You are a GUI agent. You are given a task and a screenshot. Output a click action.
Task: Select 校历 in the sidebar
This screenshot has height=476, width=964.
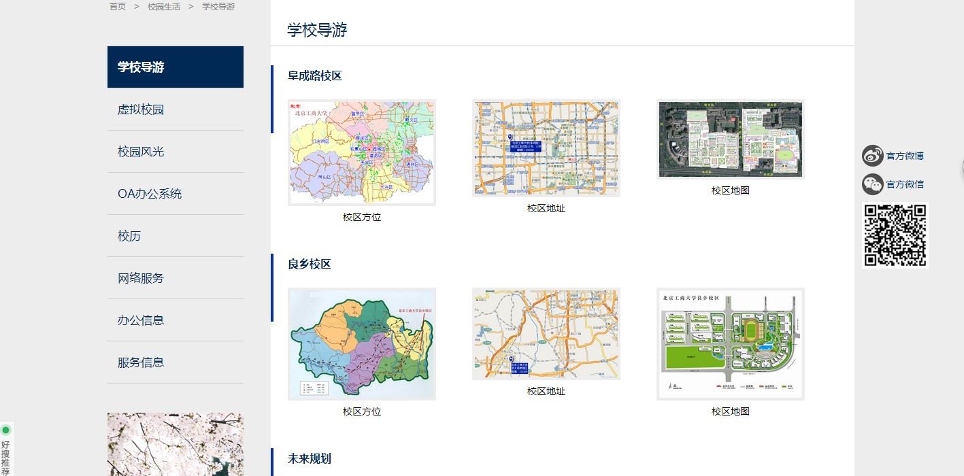(129, 236)
